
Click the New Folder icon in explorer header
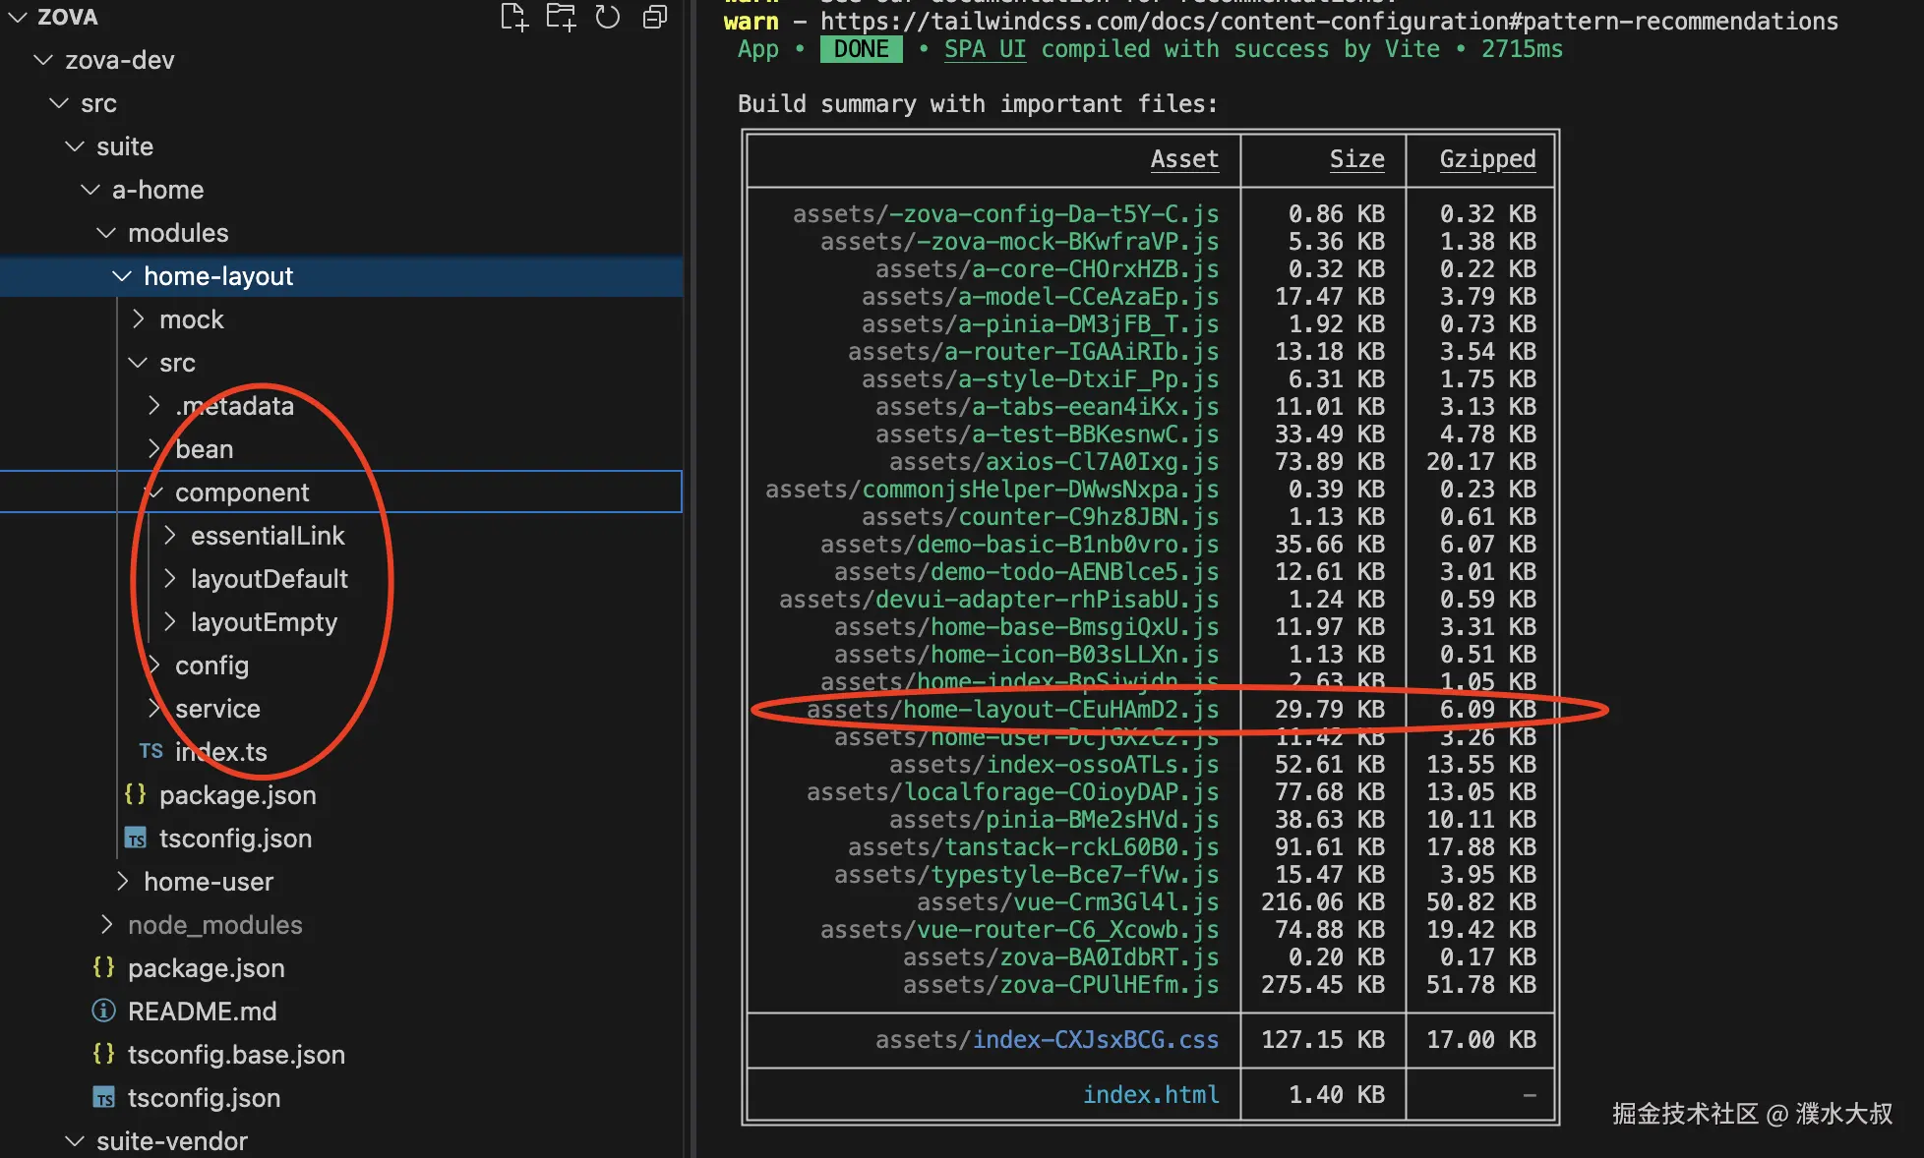pos(561,17)
